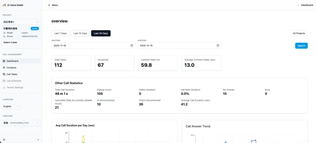Click the startDate input field
Image resolution: width=316 pixels, height=143 pixels.
pos(89,46)
